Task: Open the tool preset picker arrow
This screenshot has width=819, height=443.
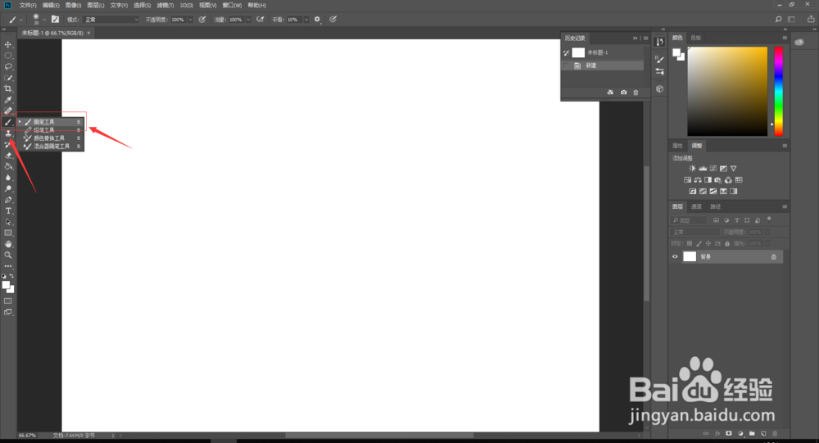Action: click(21, 20)
